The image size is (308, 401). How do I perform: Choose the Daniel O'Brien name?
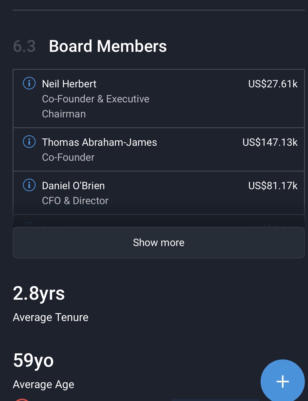(73, 186)
